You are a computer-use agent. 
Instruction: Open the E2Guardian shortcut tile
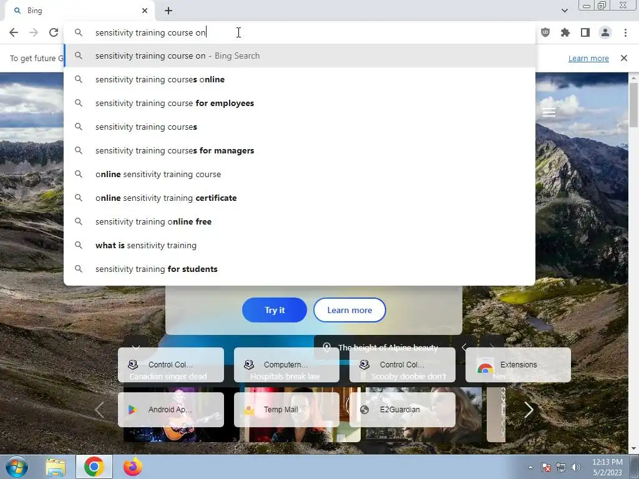point(402,410)
